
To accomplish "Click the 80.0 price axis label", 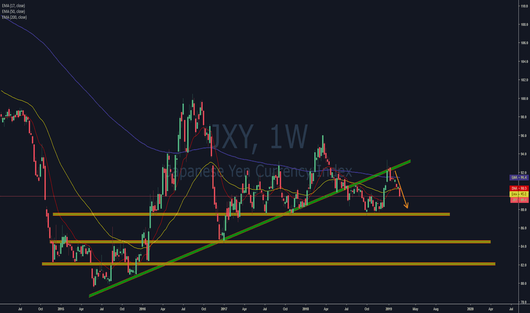I will pyautogui.click(x=524, y=283).
